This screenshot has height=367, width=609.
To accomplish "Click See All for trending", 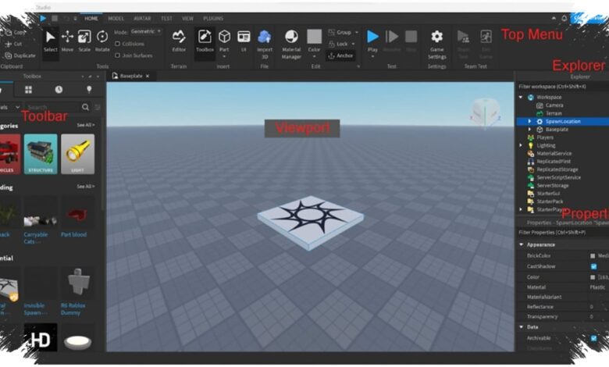I will [x=85, y=187].
